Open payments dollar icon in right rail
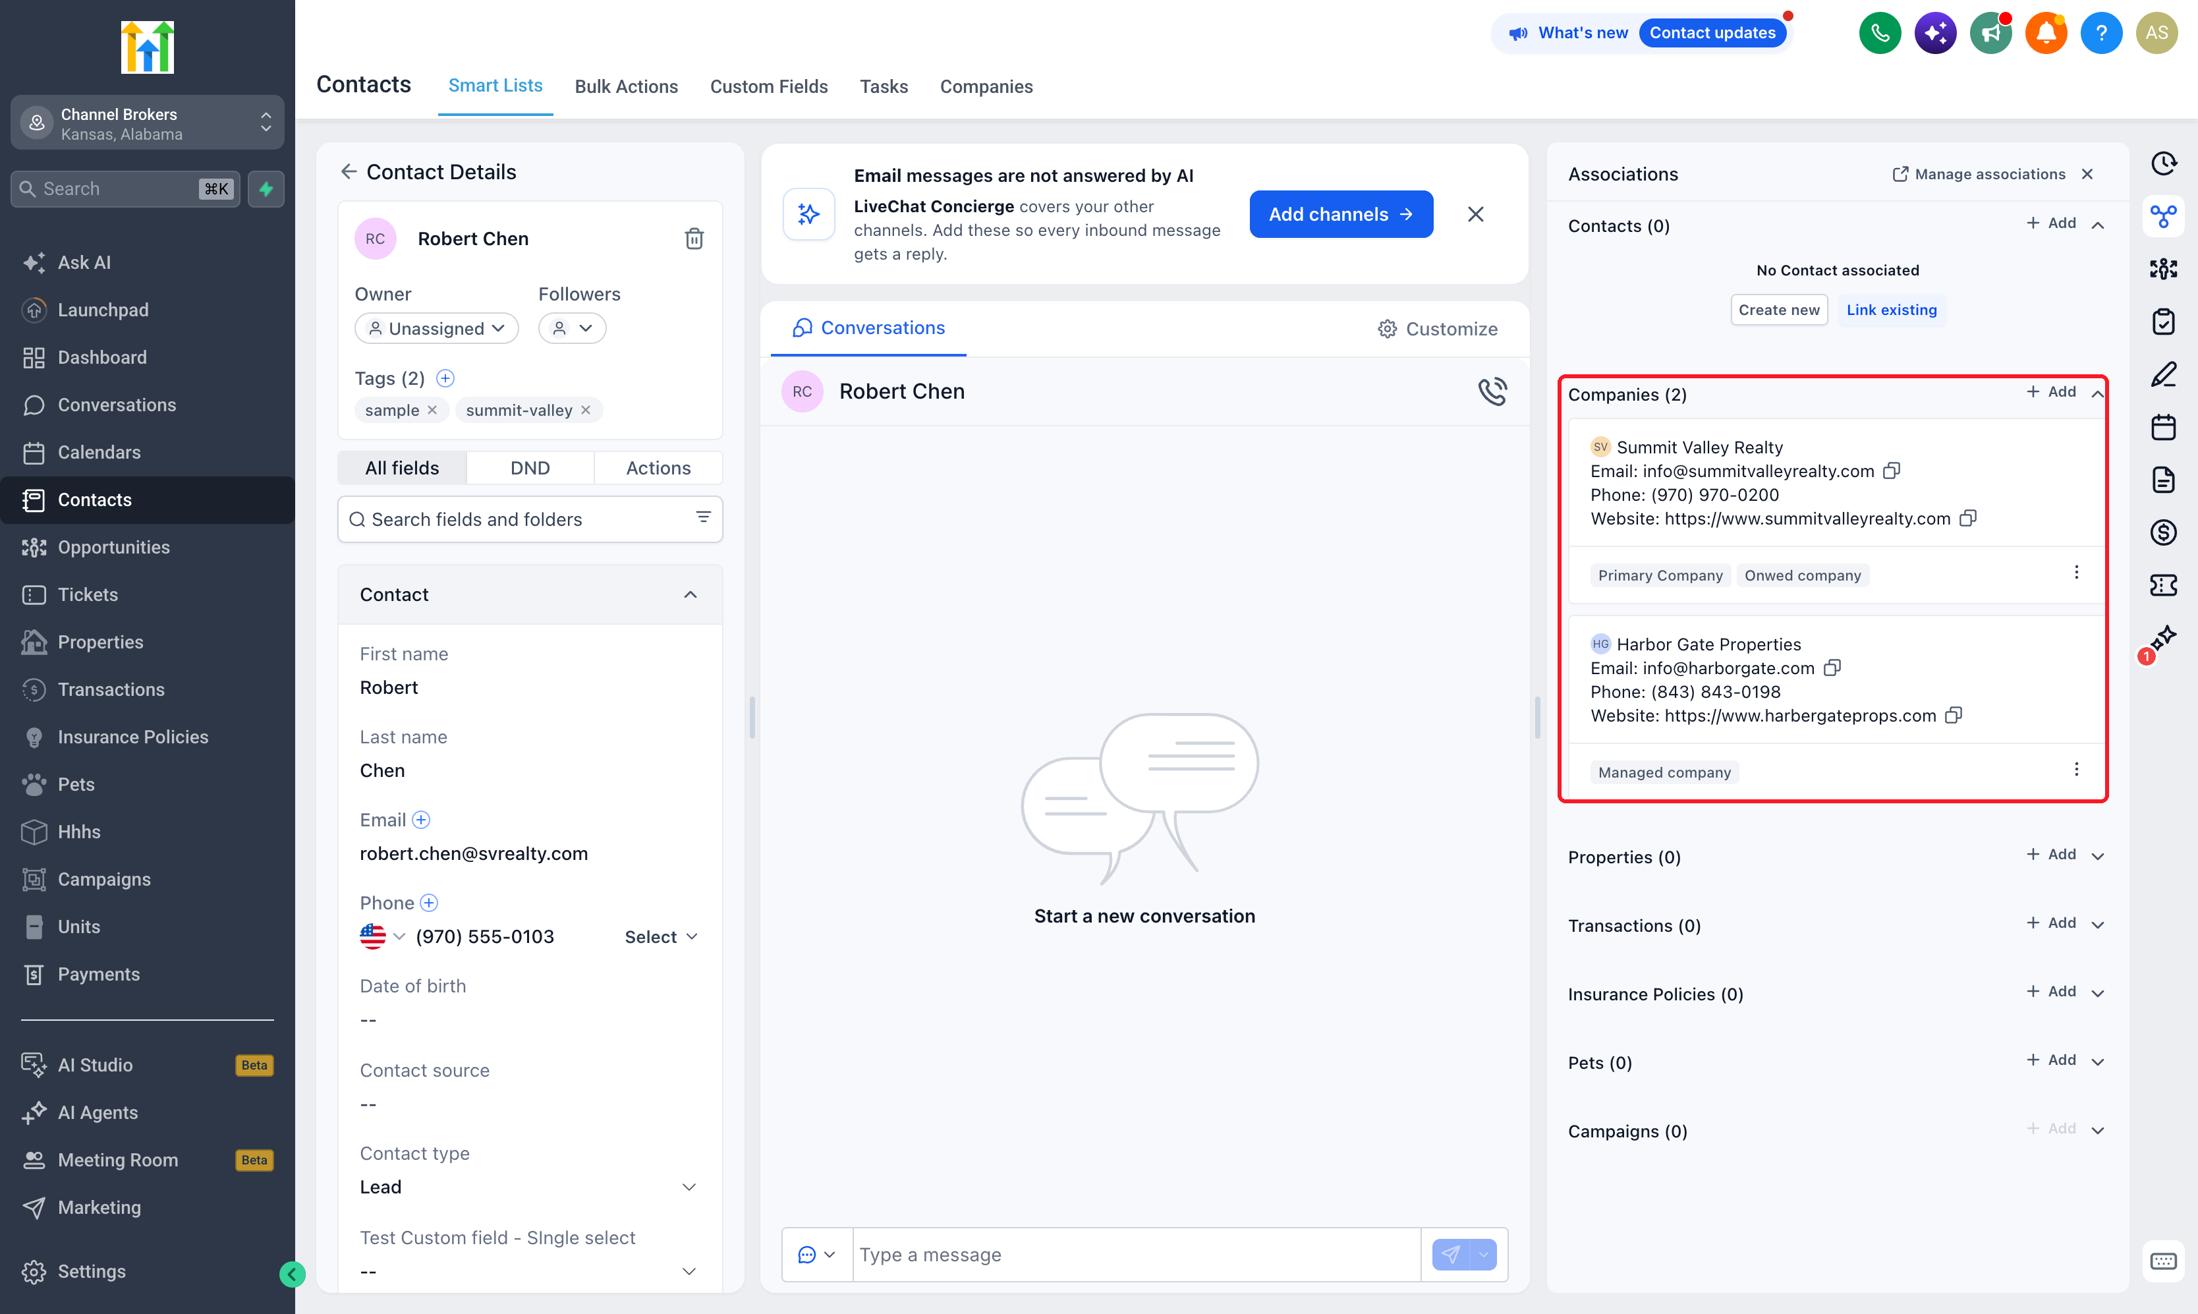The width and height of the screenshot is (2198, 1314). 2164,532
